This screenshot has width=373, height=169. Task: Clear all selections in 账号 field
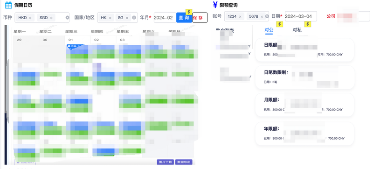click(267, 16)
